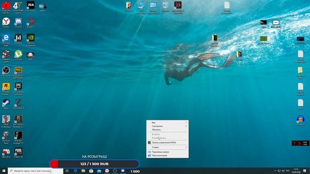
Task: Open the This PC computer icon
Action: point(141,8)
